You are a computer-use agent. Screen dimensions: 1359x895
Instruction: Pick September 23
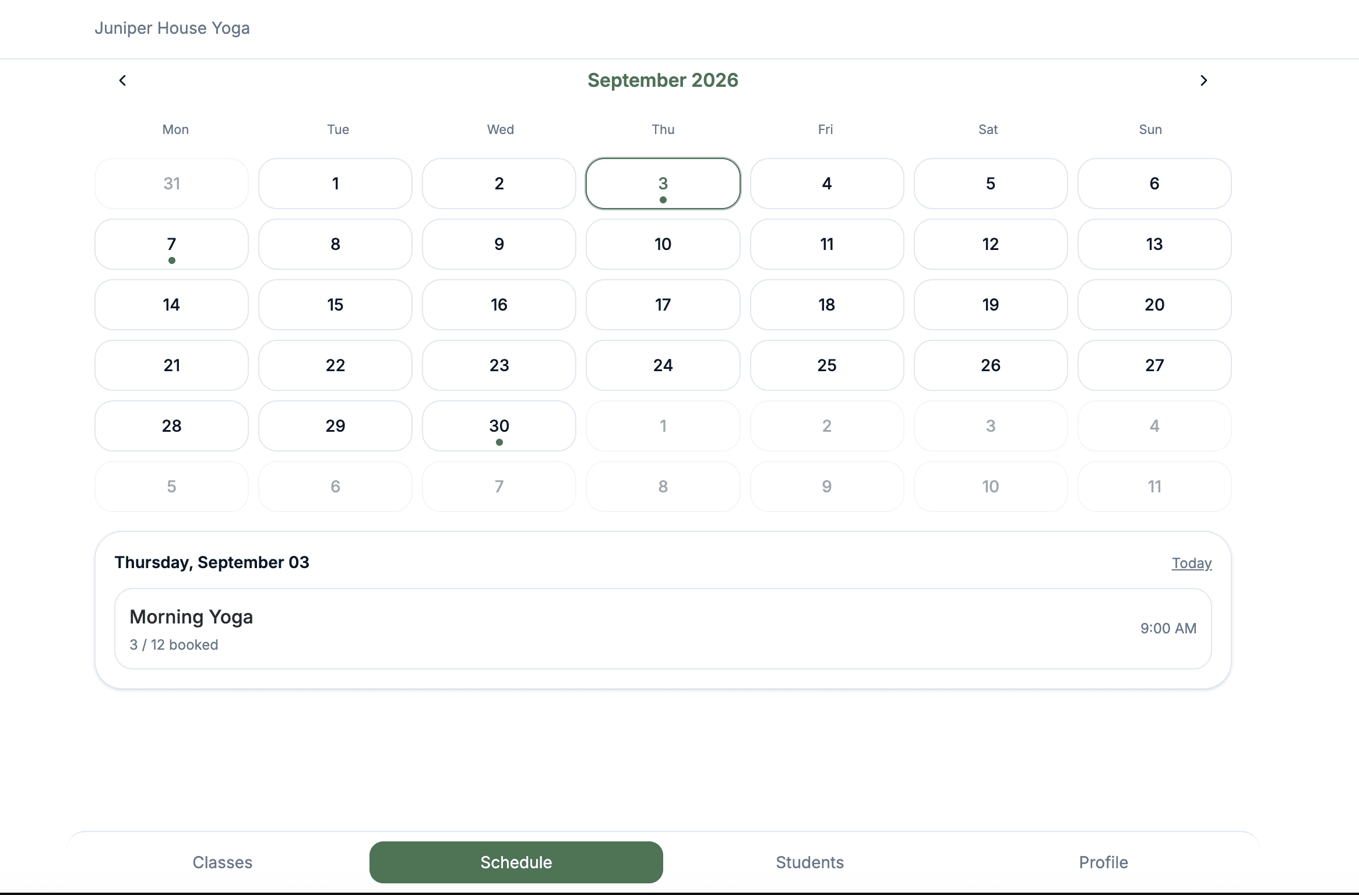(499, 365)
